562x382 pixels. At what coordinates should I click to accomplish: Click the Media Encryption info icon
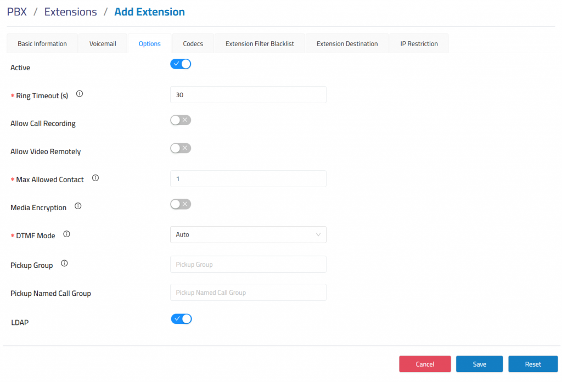point(78,206)
